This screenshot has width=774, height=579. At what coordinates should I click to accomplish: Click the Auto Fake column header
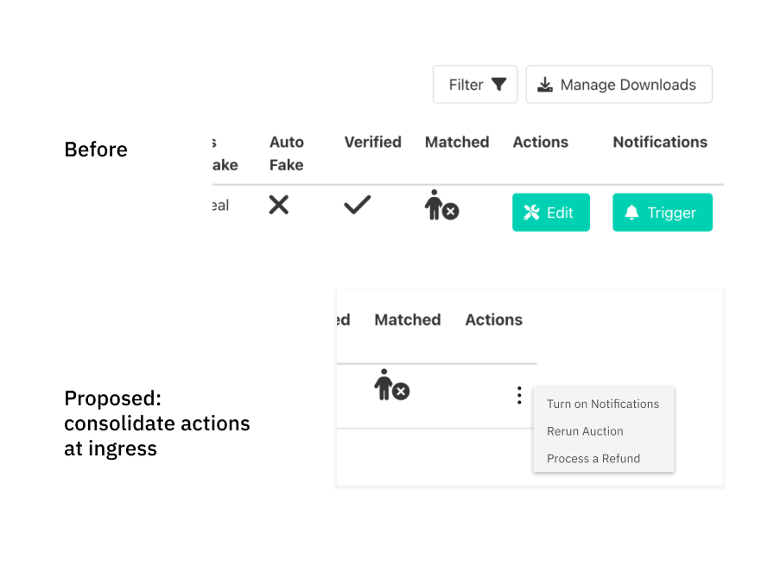(x=287, y=153)
